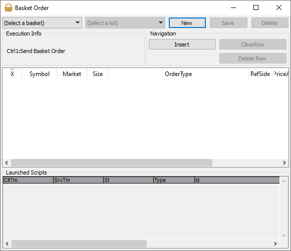Open the Select a basket dropdown
Image resolution: width=291 pixels, height=251 pixels.
(42, 23)
